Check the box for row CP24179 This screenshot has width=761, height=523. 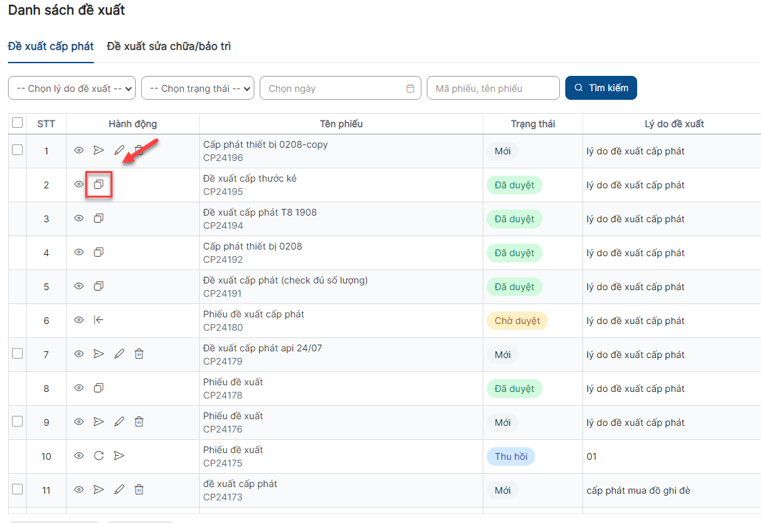[x=17, y=354]
